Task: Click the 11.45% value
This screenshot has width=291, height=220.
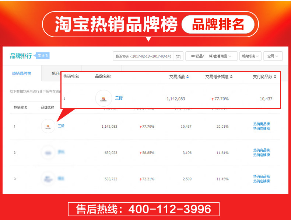Action: [222, 179]
